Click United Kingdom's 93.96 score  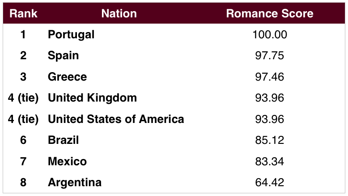(x=270, y=98)
